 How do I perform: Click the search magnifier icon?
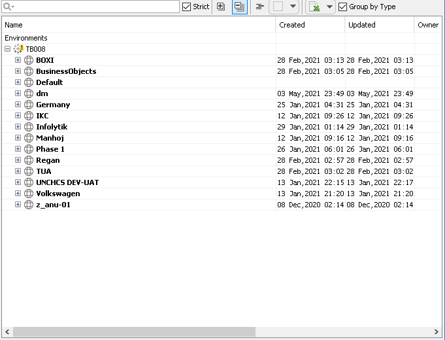pos(8,7)
